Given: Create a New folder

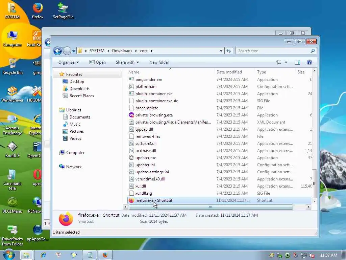Looking at the screenshot, I should [x=159, y=62].
